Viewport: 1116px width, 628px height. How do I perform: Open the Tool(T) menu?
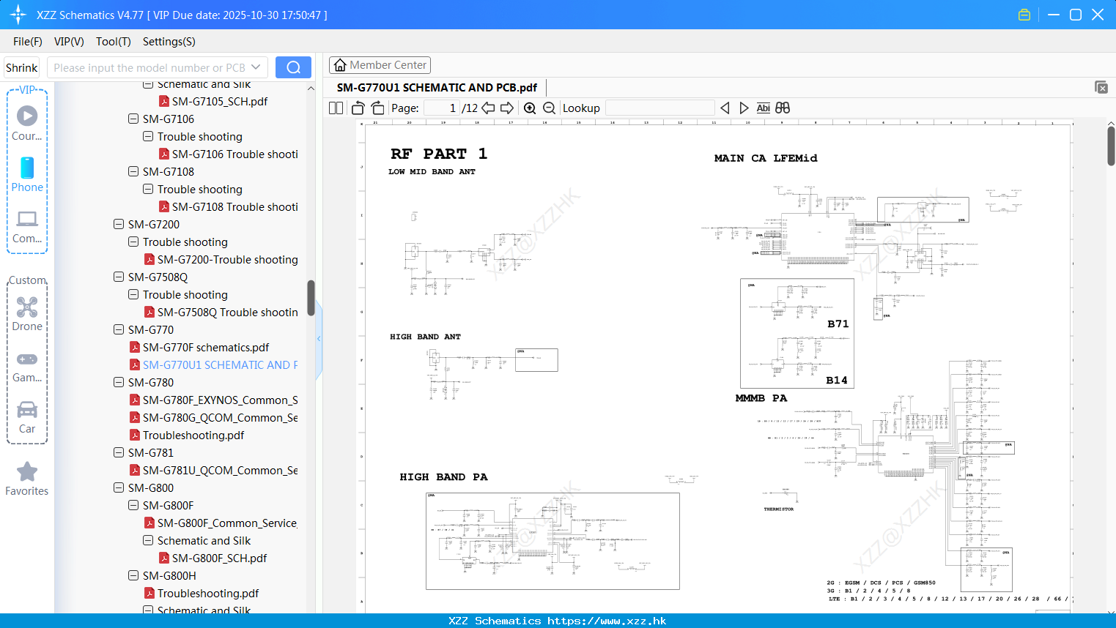(114, 42)
